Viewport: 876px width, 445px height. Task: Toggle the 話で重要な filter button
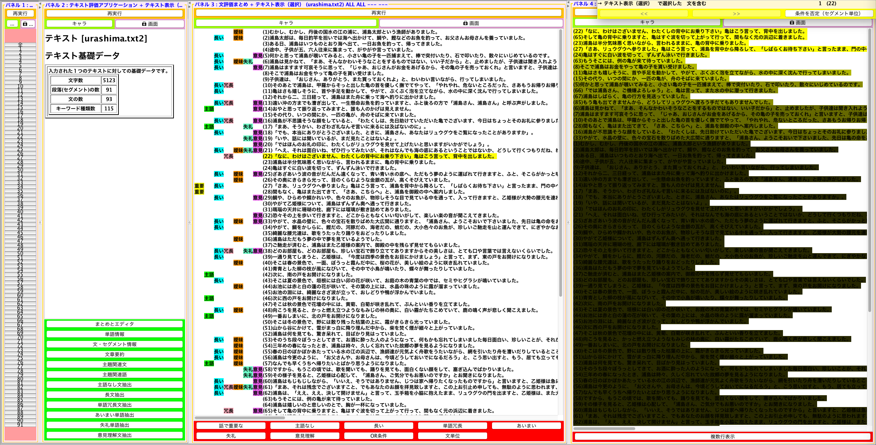click(x=231, y=426)
